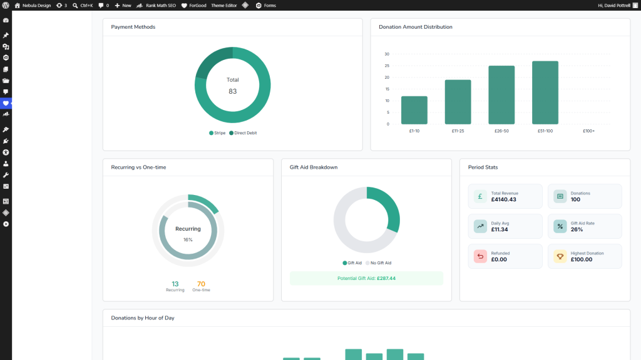
Task: Open Theme Editor from admin bar
Action: [224, 5]
